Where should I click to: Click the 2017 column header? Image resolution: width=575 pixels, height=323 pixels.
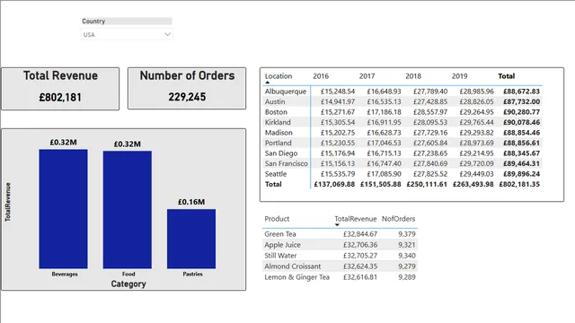367,76
